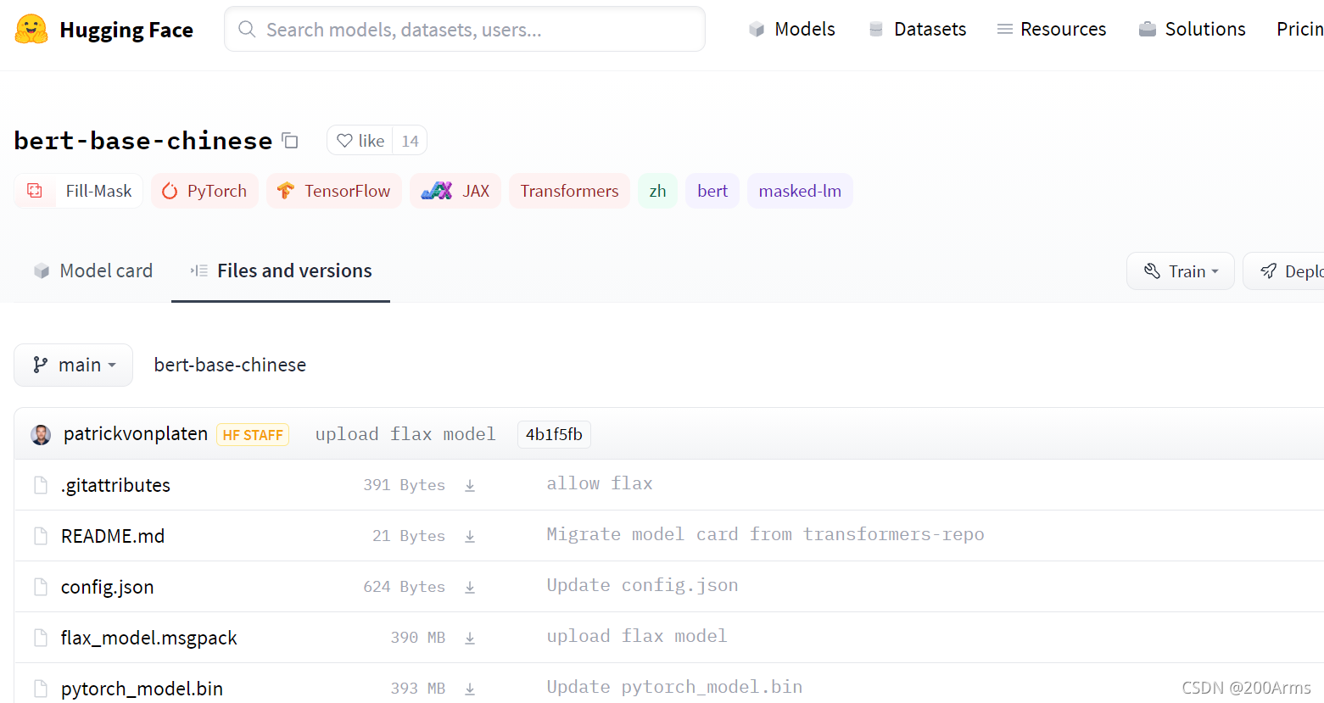Viewport: 1324px width, 703px height.
Task: Open the Pricing page
Action: (1300, 30)
